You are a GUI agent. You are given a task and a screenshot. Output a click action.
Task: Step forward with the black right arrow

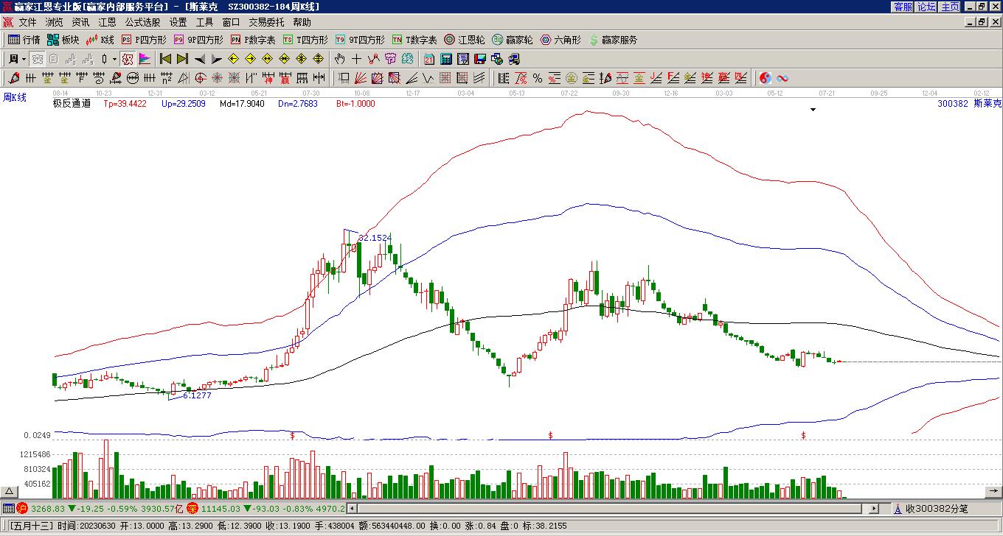216,59
